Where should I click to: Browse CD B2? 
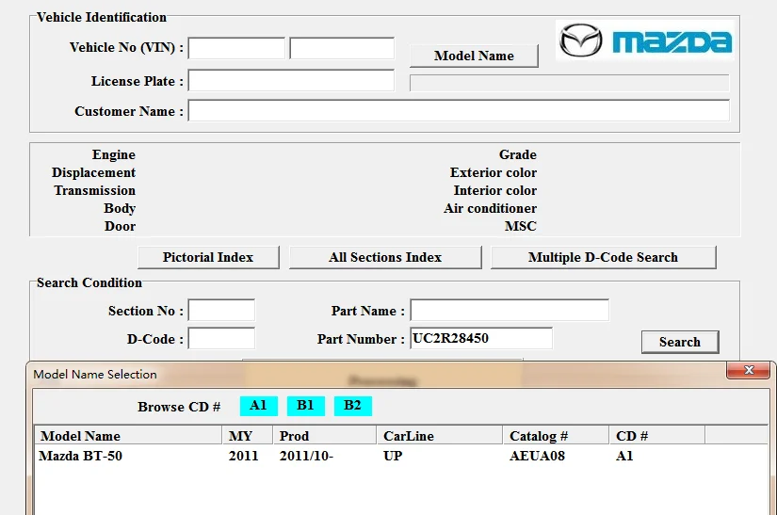coord(352,406)
